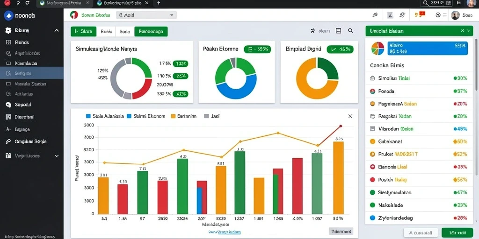This screenshot has height=239, width=479.
Task: Click the grid icon next to Blehds
Action: (x=8, y=42)
